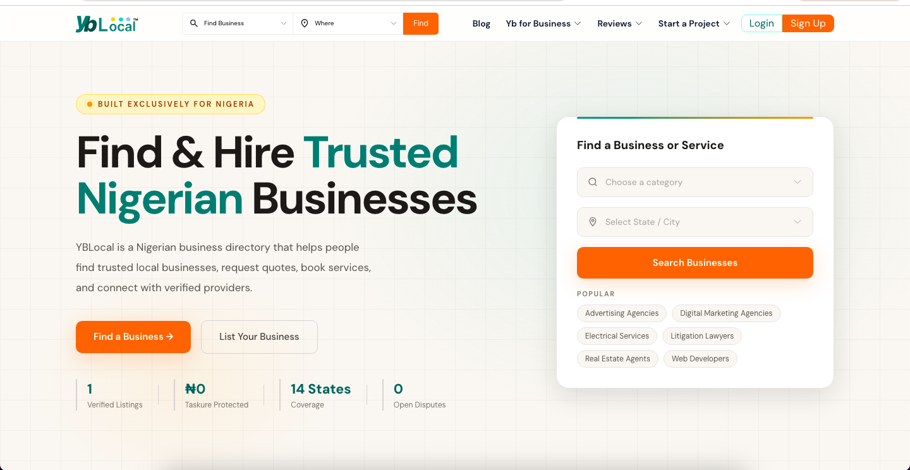Viewport: 910px width, 470px height.
Task: Expand the Yb for Business menu
Action: (x=543, y=23)
